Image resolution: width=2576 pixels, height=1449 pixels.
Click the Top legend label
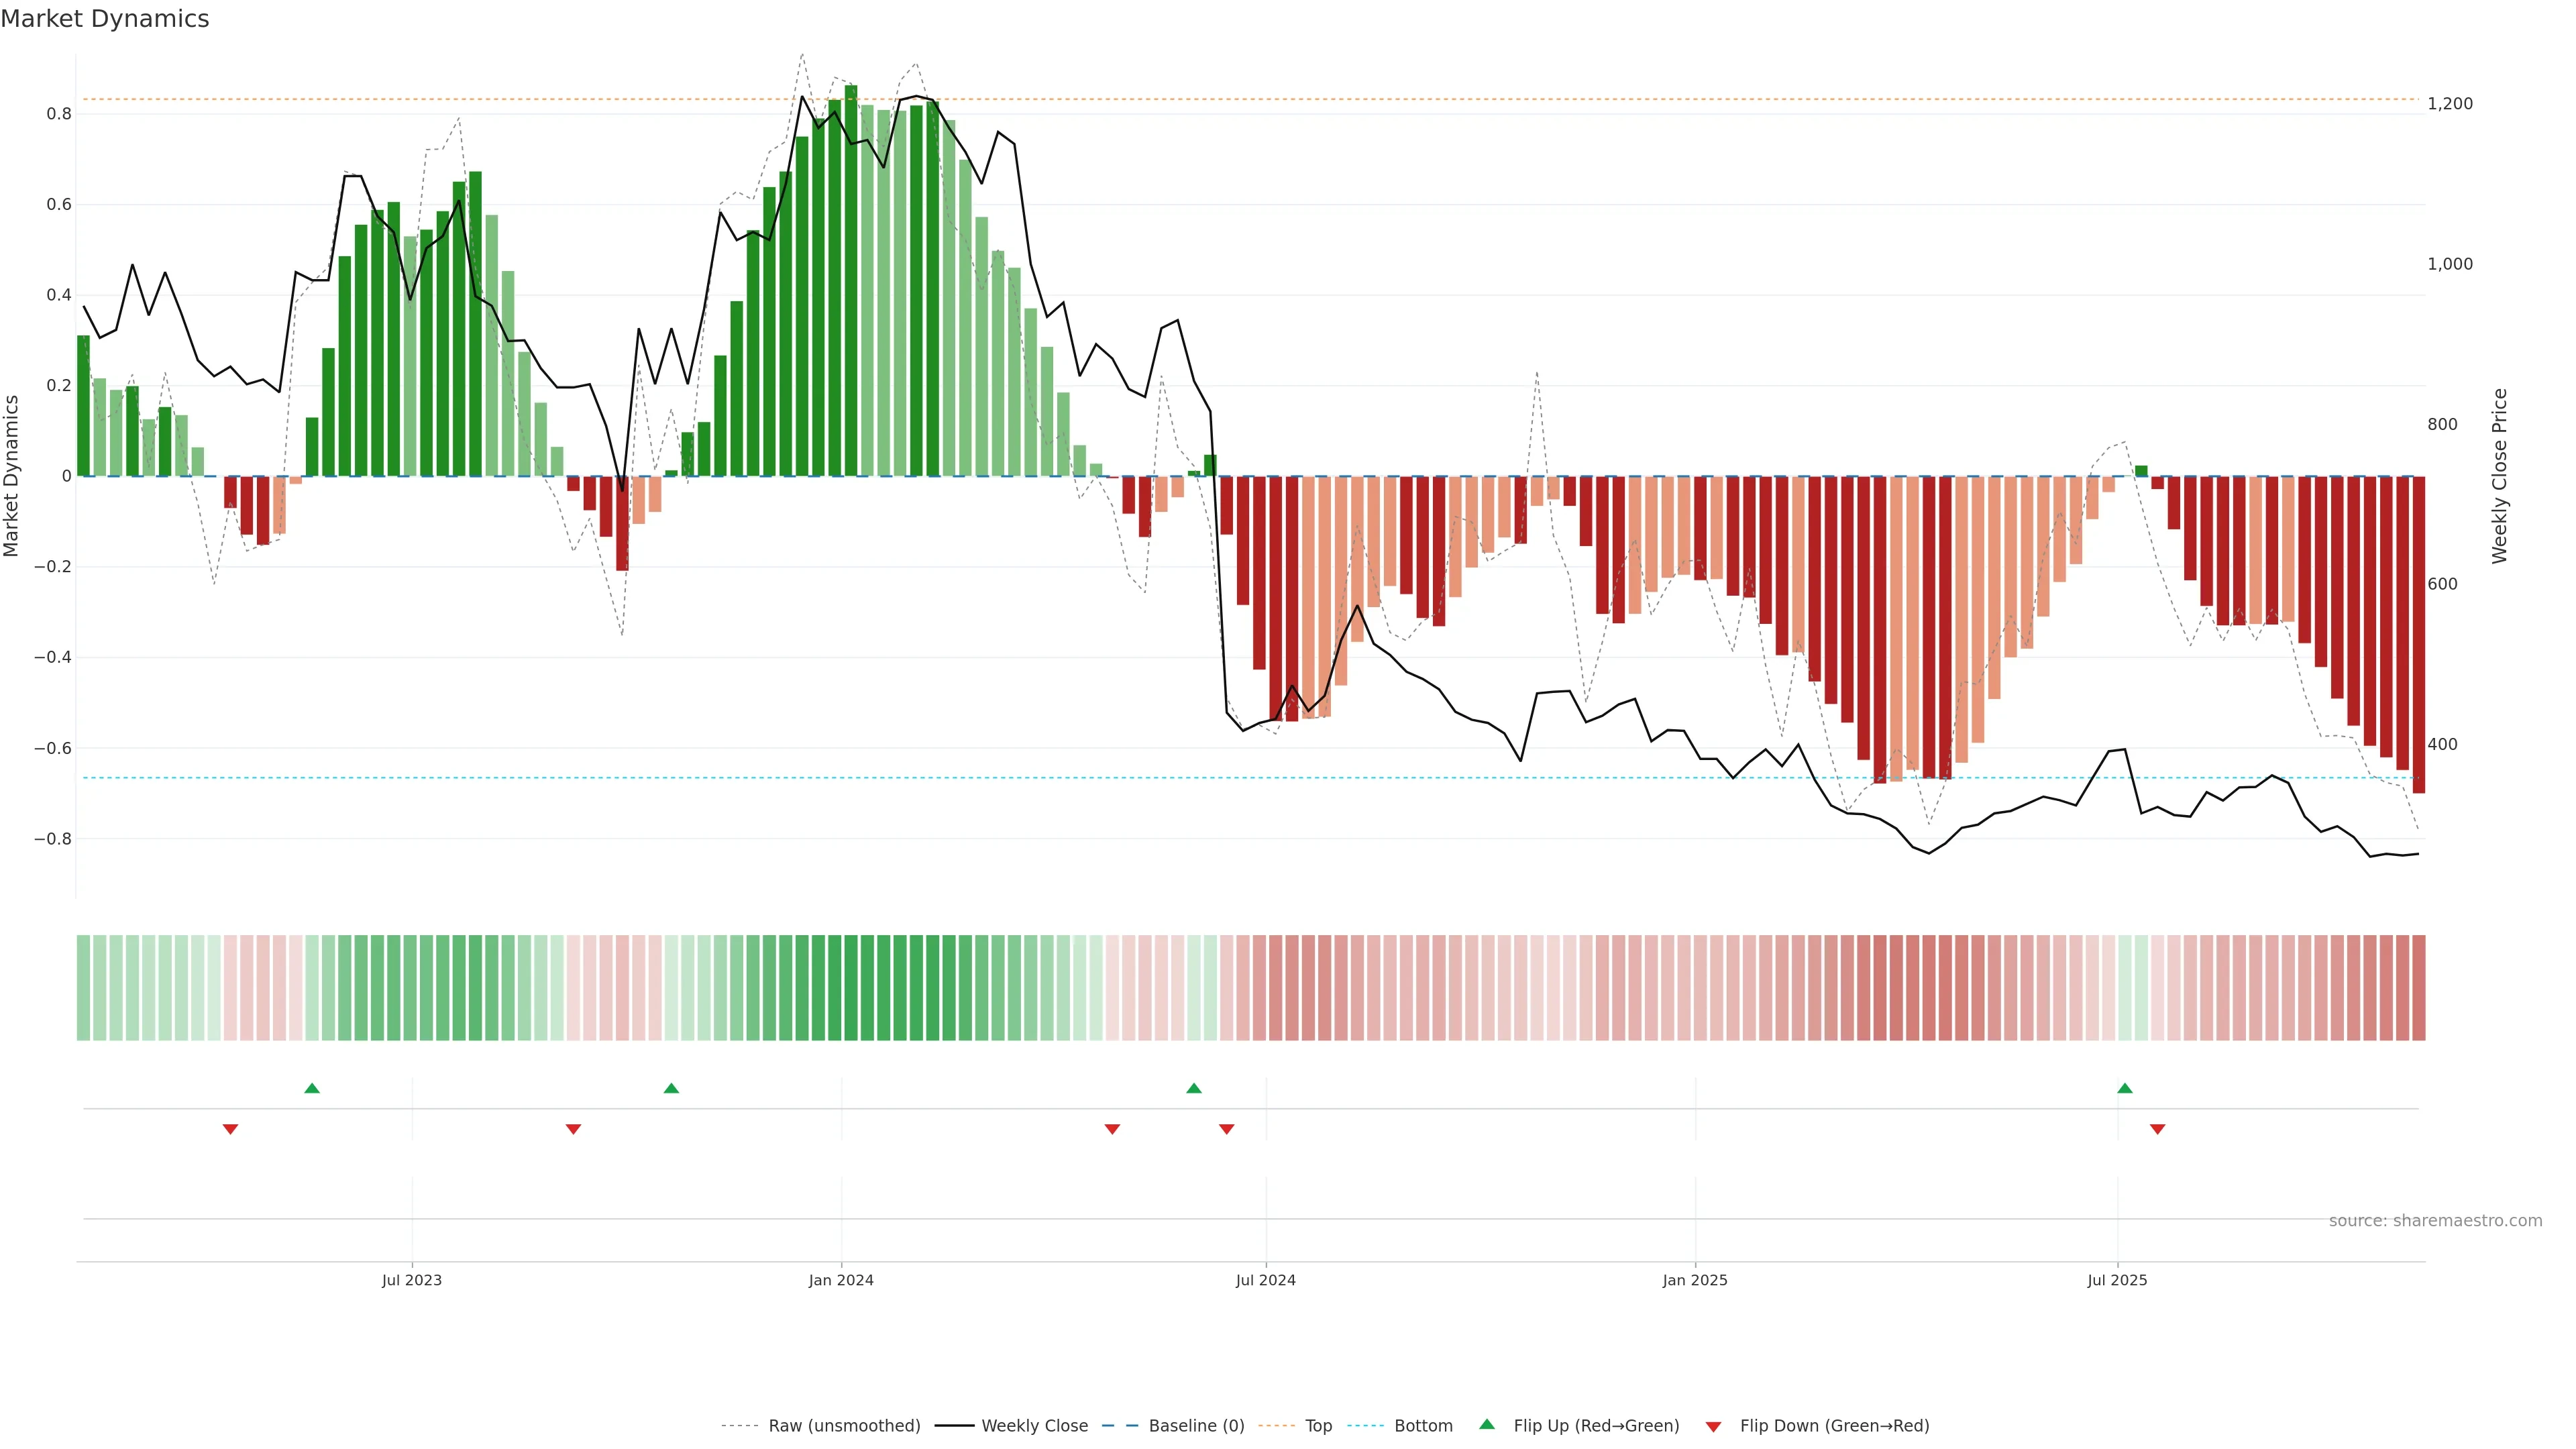1318,1426
